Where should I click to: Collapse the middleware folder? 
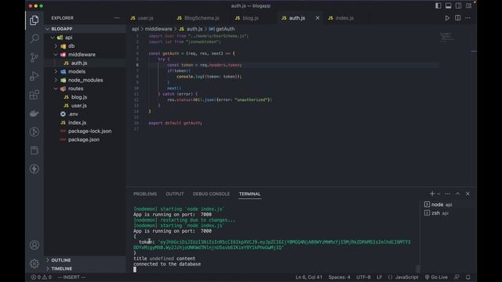(85, 54)
